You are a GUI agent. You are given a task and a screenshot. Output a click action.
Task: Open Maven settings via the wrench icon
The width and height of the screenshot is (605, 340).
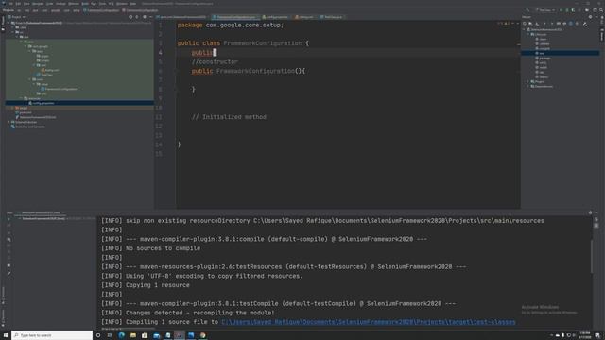[585, 24]
